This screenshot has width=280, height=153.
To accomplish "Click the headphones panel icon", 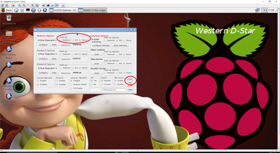I will (39, 10).
